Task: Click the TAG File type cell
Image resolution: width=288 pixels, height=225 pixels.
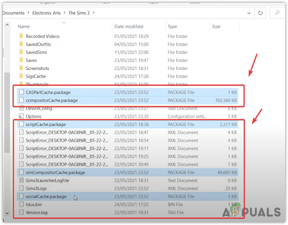Action: [x=176, y=213]
